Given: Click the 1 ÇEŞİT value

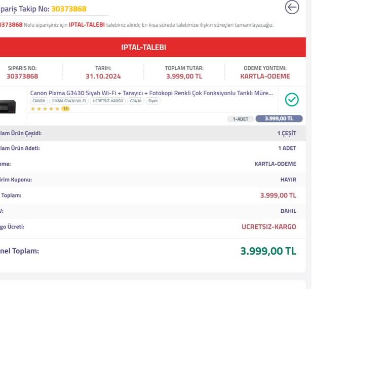Looking at the screenshot, I should [287, 134].
